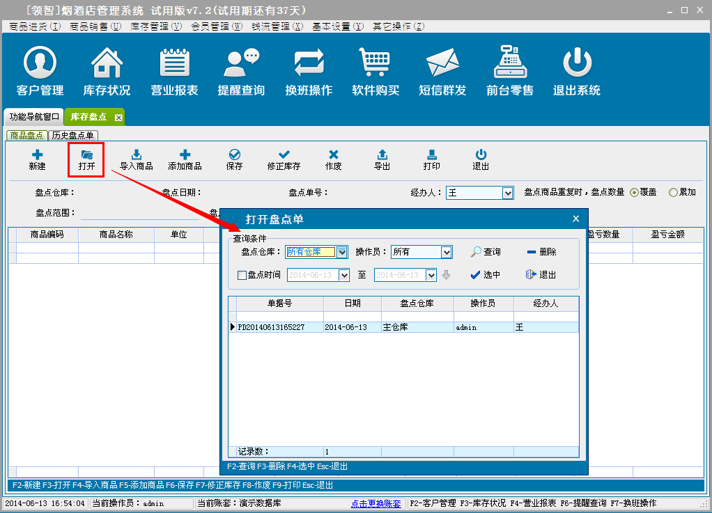Select the 累加 radio button

point(673,192)
